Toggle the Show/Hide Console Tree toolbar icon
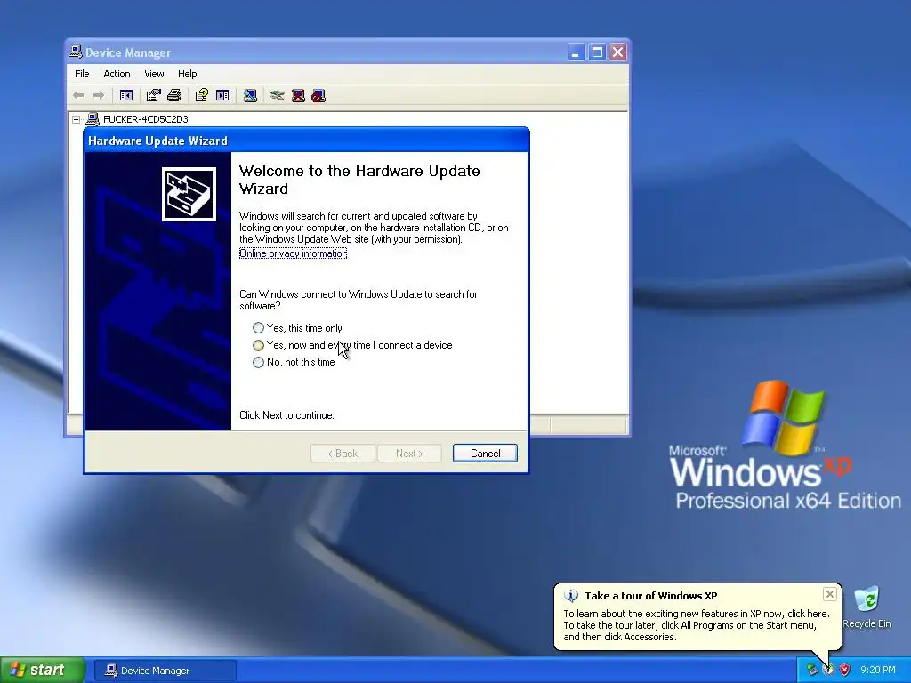Image resolution: width=911 pixels, height=683 pixels. coord(126,95)
